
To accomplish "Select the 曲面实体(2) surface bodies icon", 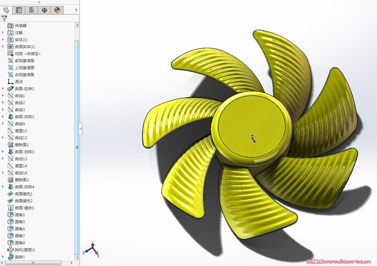I will click(10, 47).
